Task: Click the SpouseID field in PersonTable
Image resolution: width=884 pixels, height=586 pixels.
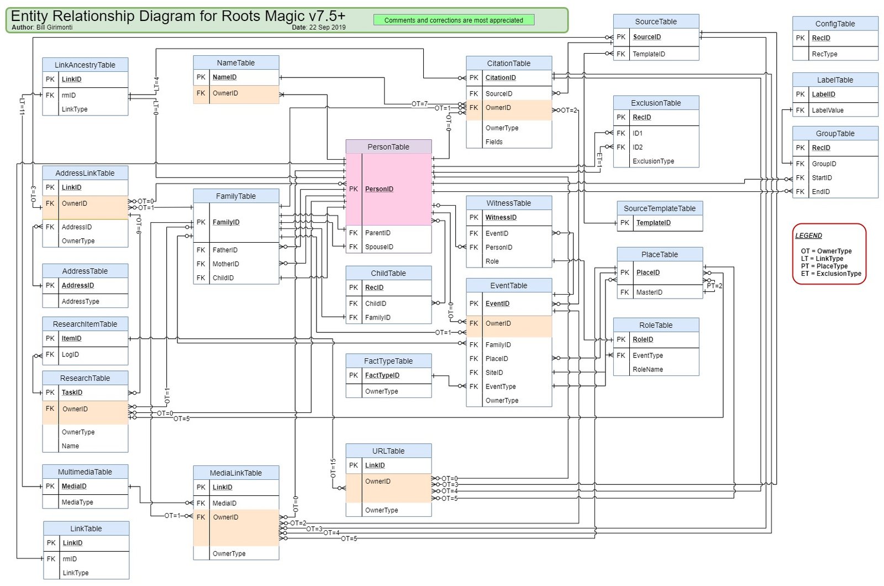Action: [379, 247]
